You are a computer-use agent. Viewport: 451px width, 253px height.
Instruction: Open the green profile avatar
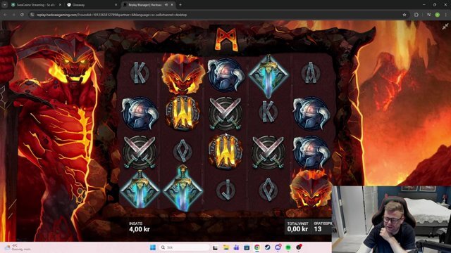(437, 15)
